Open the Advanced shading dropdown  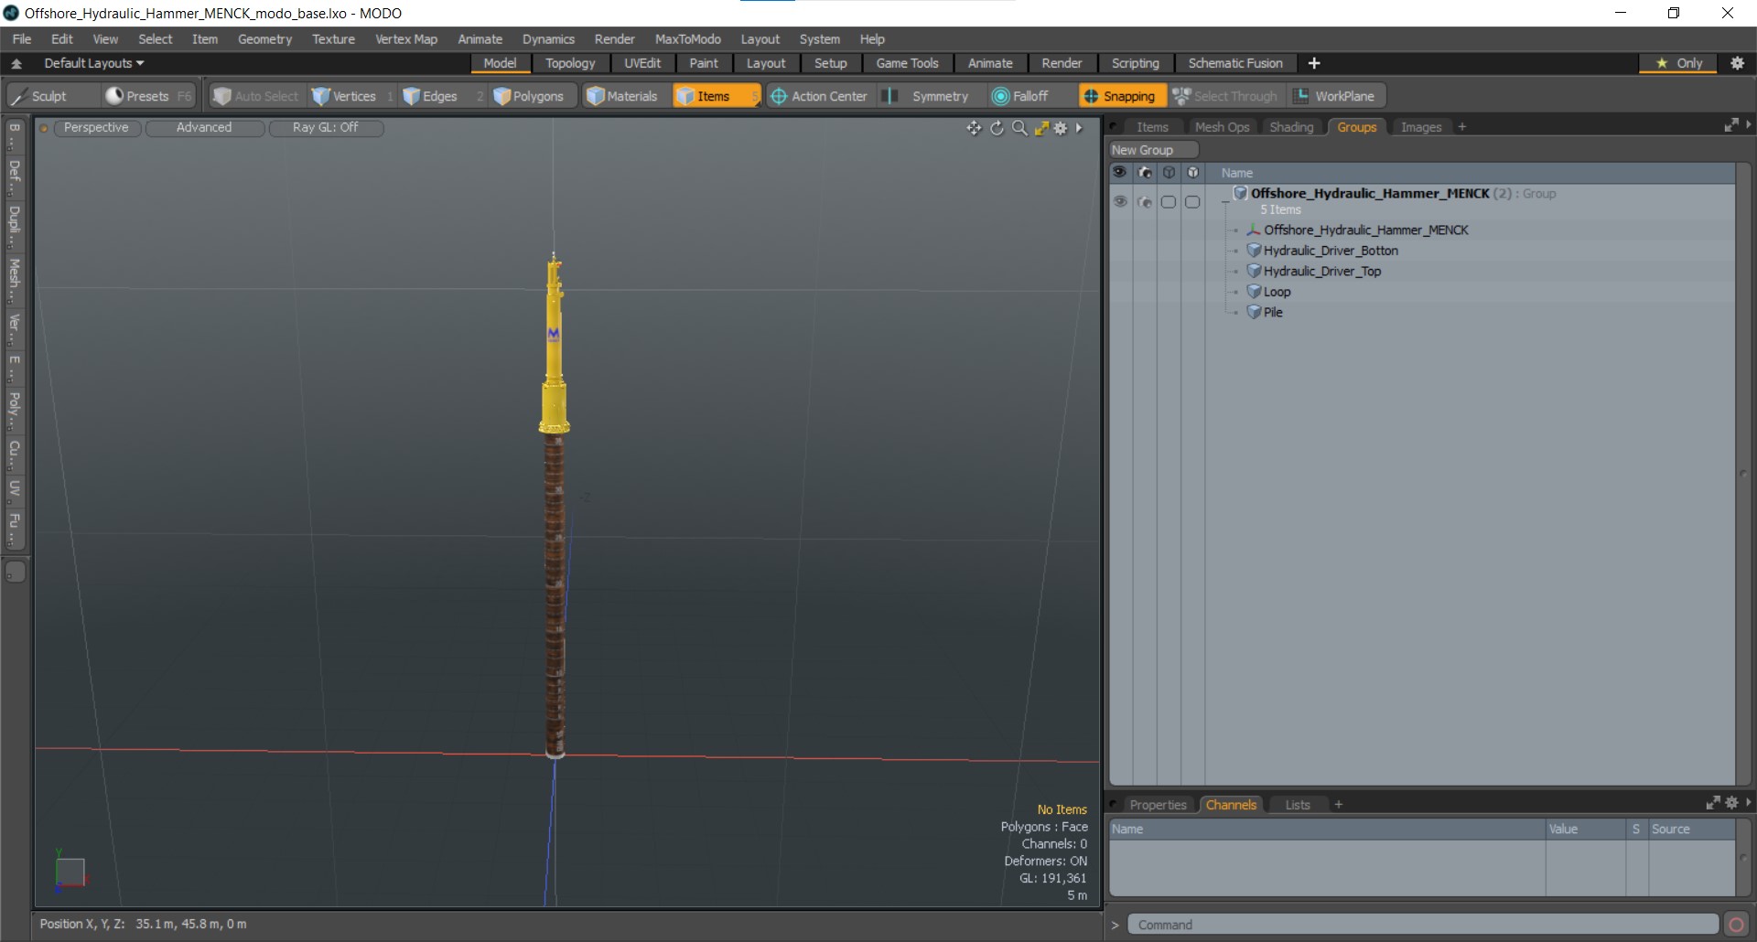click(204, 128)
